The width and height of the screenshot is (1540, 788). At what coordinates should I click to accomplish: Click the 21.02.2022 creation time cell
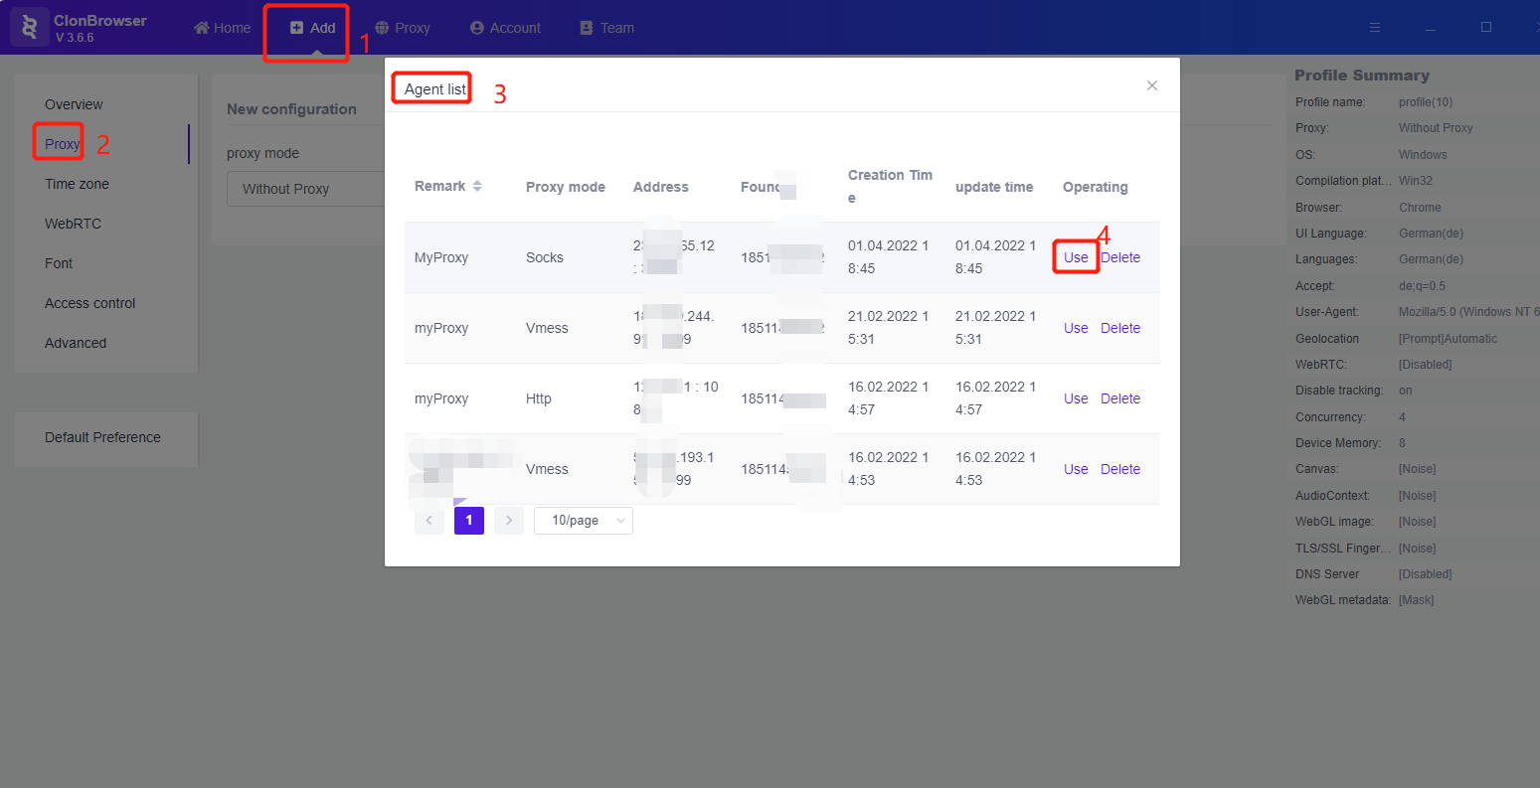pos(888,328)
